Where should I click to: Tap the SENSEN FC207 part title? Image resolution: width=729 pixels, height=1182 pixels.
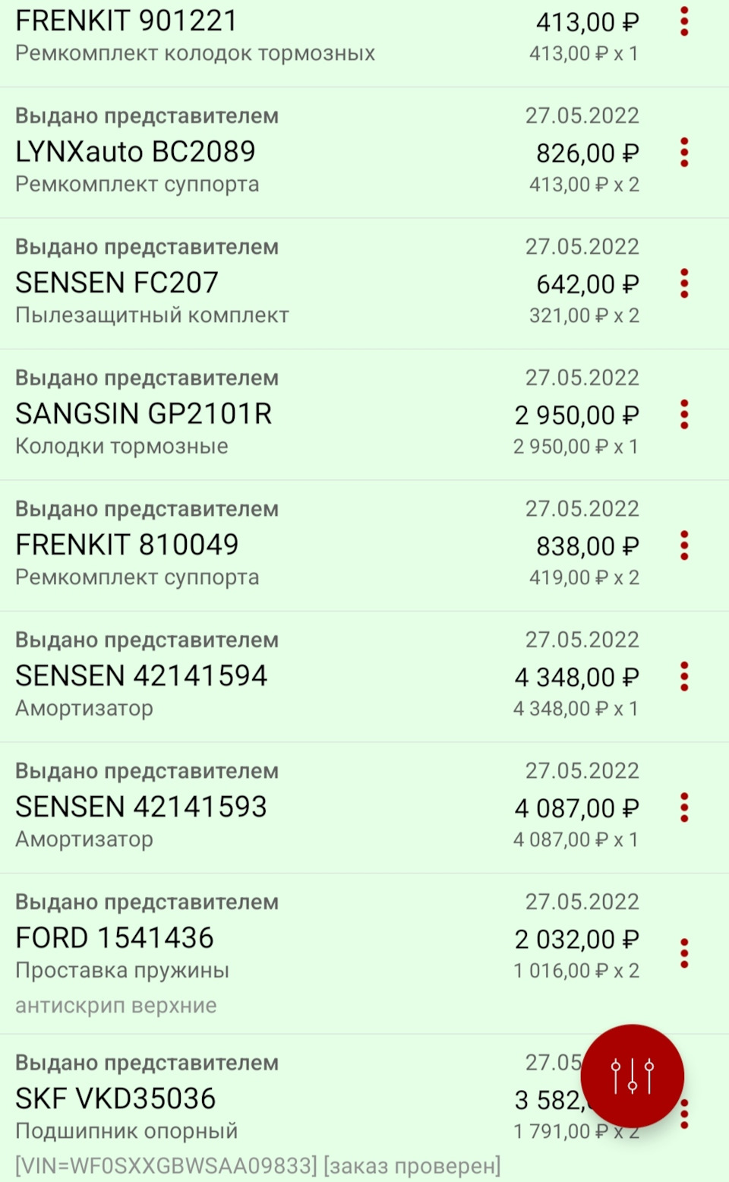117,283
